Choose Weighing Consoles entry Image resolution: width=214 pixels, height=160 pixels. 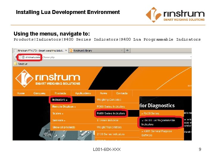[x=117, y=100]
